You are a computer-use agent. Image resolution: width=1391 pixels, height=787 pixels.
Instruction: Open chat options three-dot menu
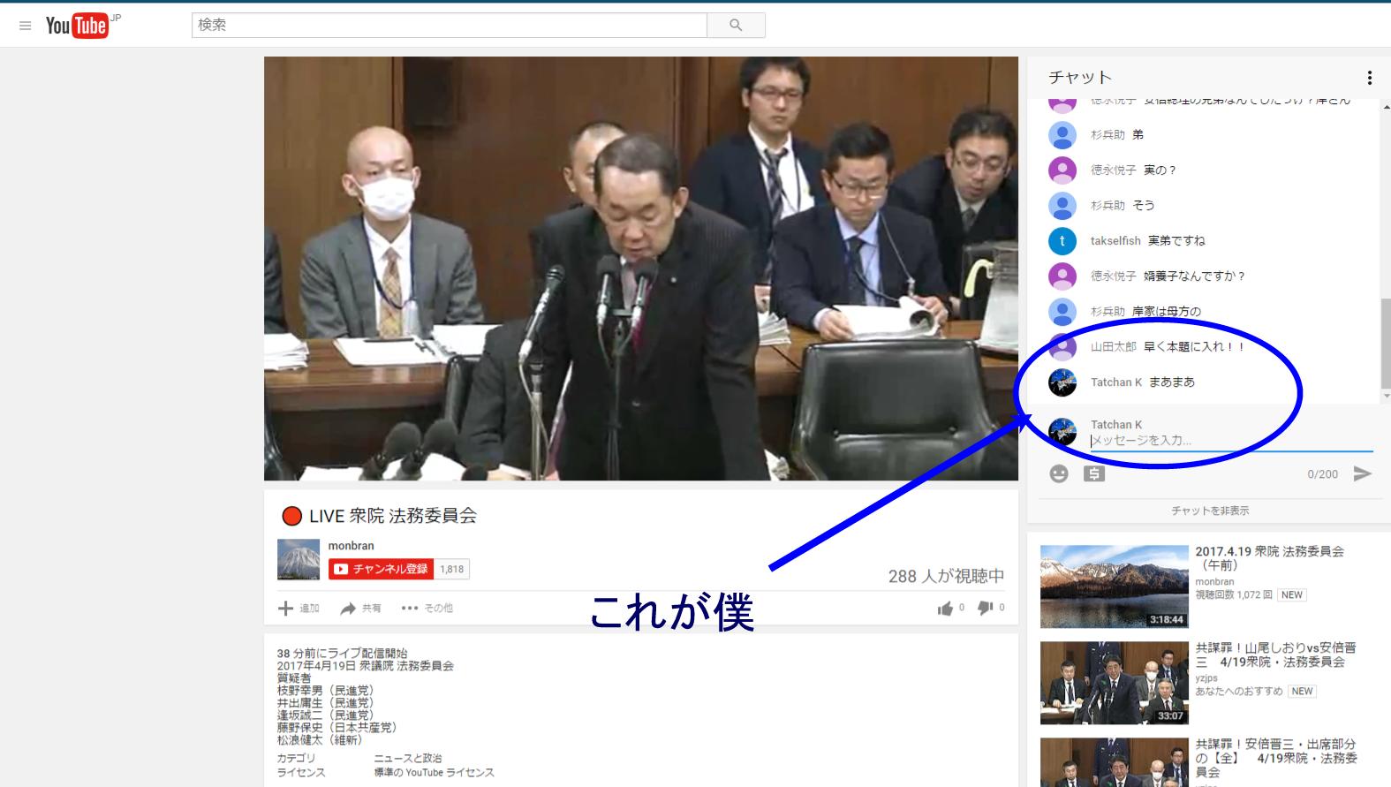coord(1369,78)
